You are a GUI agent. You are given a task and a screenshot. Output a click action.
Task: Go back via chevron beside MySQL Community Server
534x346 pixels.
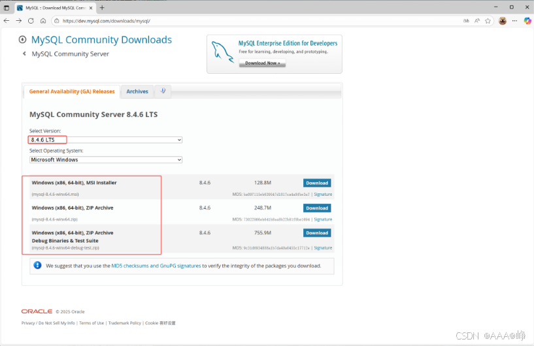click(24, 54)
